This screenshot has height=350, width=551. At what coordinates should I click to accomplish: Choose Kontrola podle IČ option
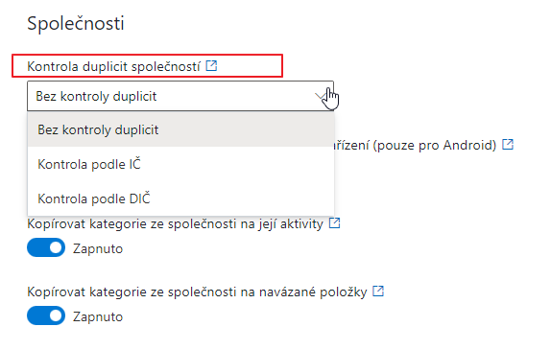180,164
